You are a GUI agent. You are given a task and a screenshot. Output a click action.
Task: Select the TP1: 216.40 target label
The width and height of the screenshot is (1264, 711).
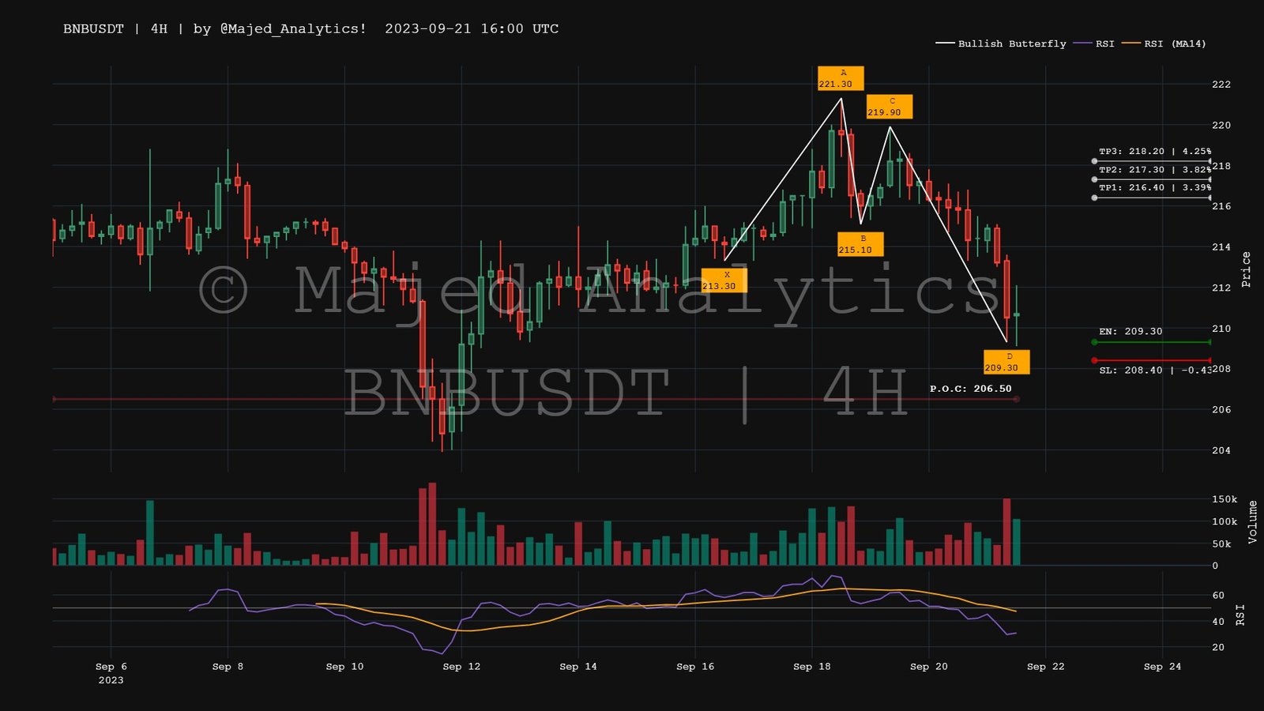point(1154,187)
